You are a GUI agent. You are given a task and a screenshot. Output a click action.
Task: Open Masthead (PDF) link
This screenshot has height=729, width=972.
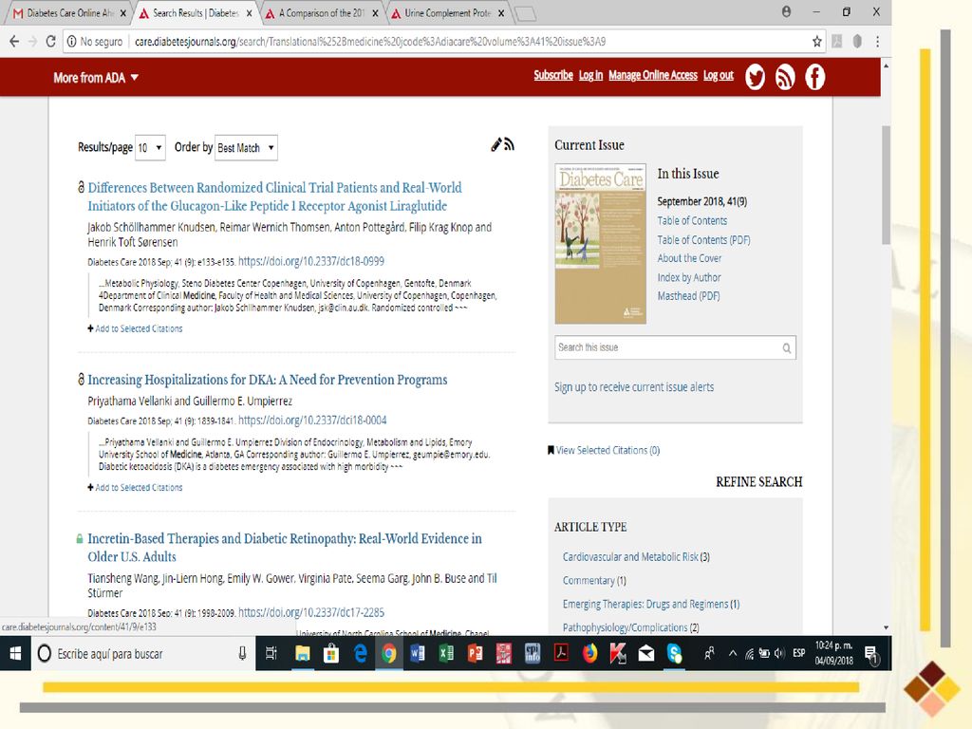coord(688,296)
